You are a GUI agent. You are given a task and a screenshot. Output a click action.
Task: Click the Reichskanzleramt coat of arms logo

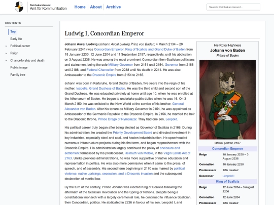(x=19, y=7)
